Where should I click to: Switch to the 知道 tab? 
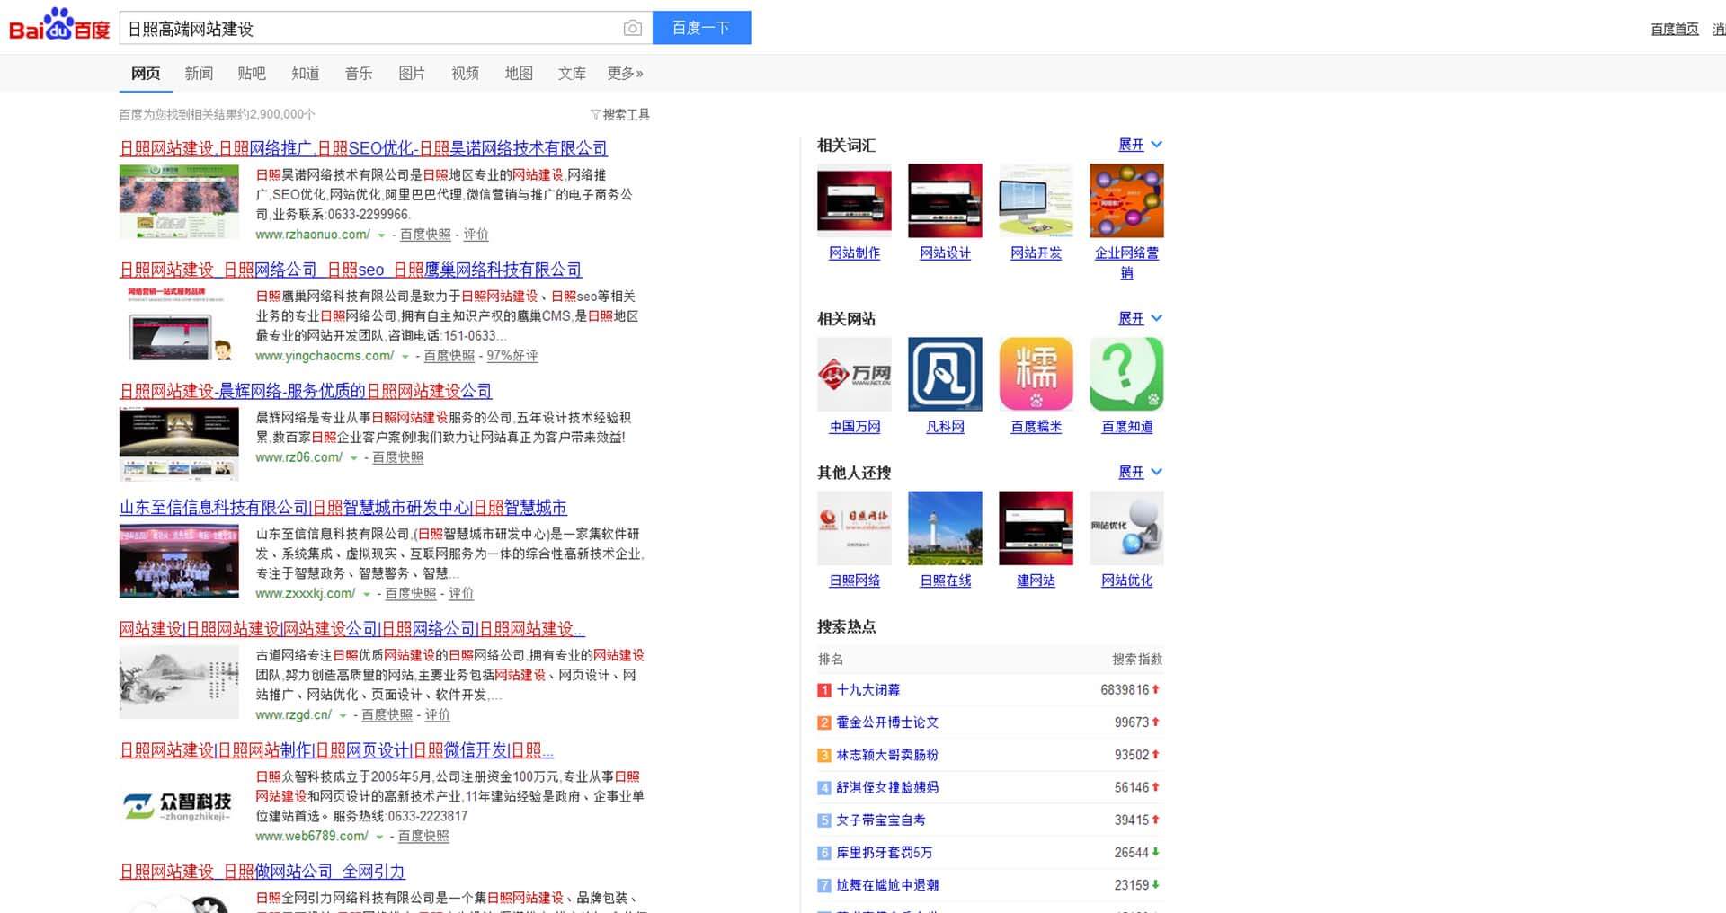point(306,73)
